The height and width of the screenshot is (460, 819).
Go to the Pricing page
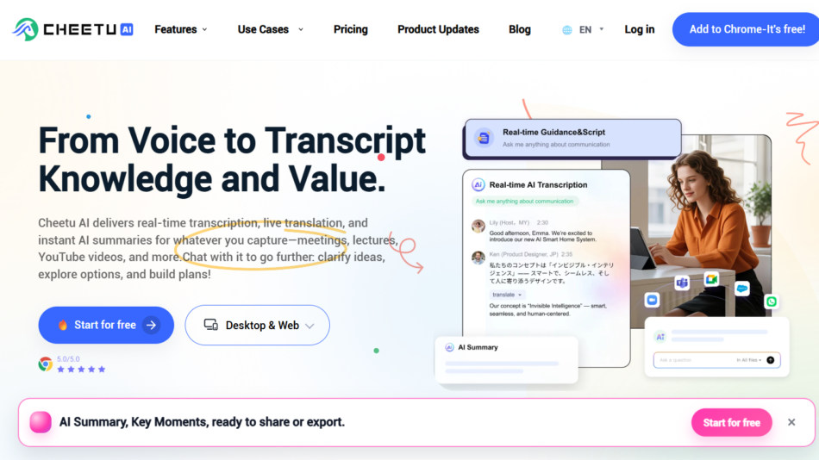click(351, 29)
